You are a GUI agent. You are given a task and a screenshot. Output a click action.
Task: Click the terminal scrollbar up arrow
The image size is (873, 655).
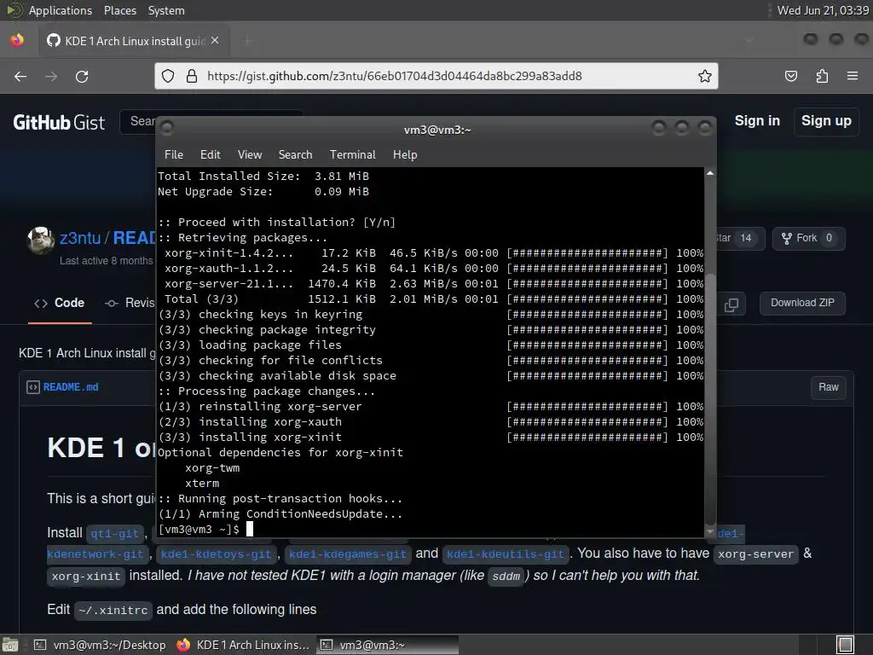point(710,174)
